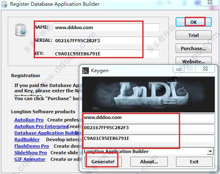
Task: Open the Database Application Builder link
Action: click(x=46, y=133)
